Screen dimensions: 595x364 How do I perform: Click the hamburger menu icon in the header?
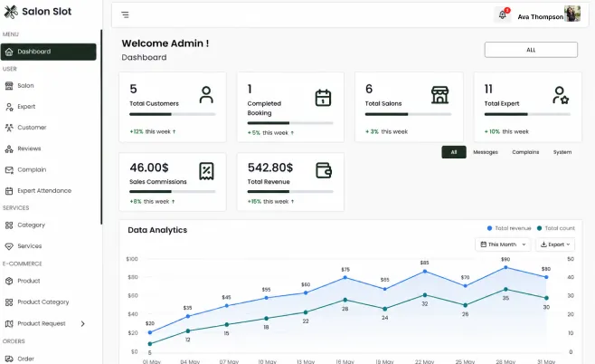pos(125,14)
